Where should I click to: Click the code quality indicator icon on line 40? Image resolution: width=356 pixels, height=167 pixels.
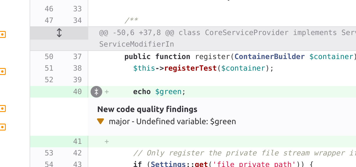pos(96,92)
